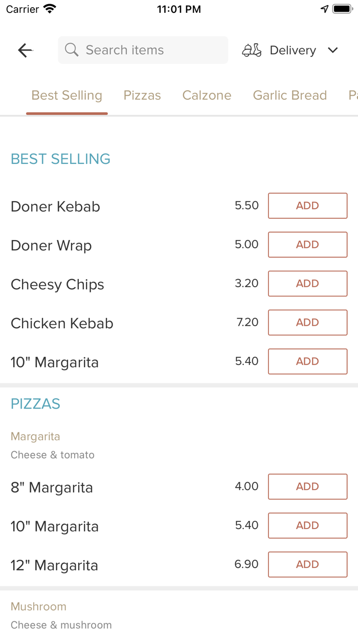This screenshot has height=637, width=358.
Task: Add Cheesy Chips to the order
Action: tap(307, 283)
